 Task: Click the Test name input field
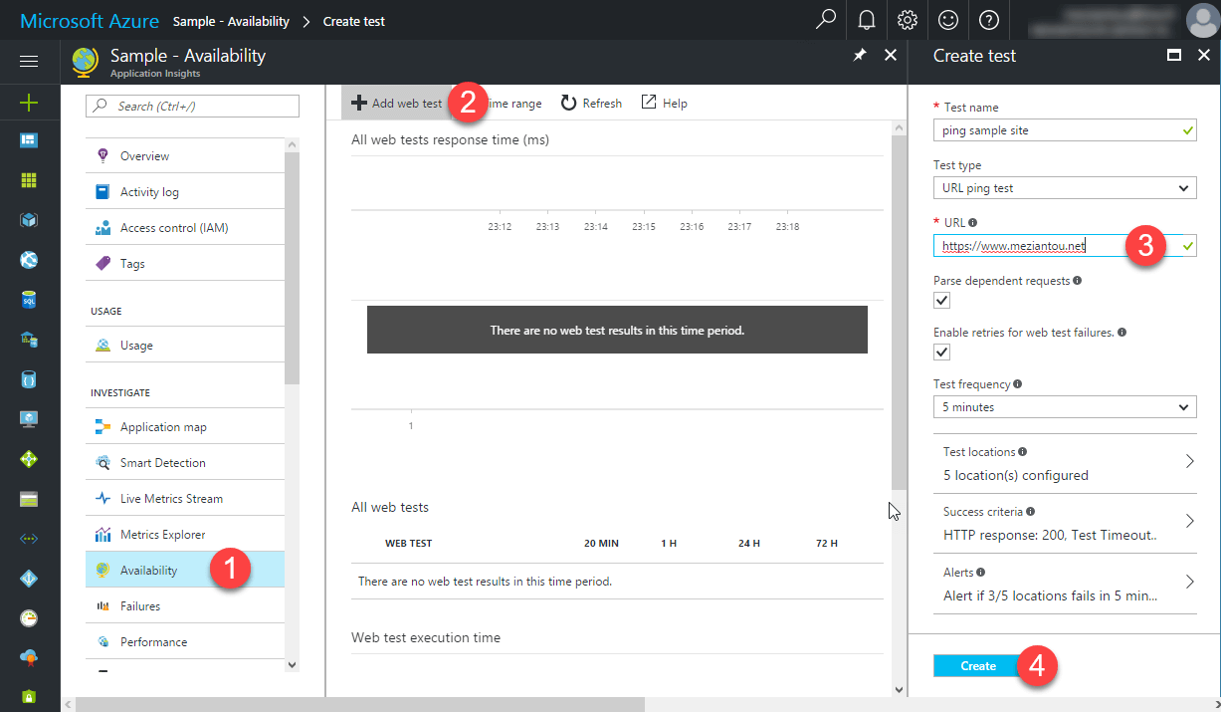pos(1055,130)
